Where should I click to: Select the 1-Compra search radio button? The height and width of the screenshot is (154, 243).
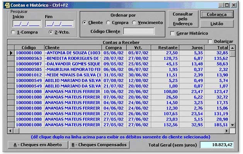point(14,32)
